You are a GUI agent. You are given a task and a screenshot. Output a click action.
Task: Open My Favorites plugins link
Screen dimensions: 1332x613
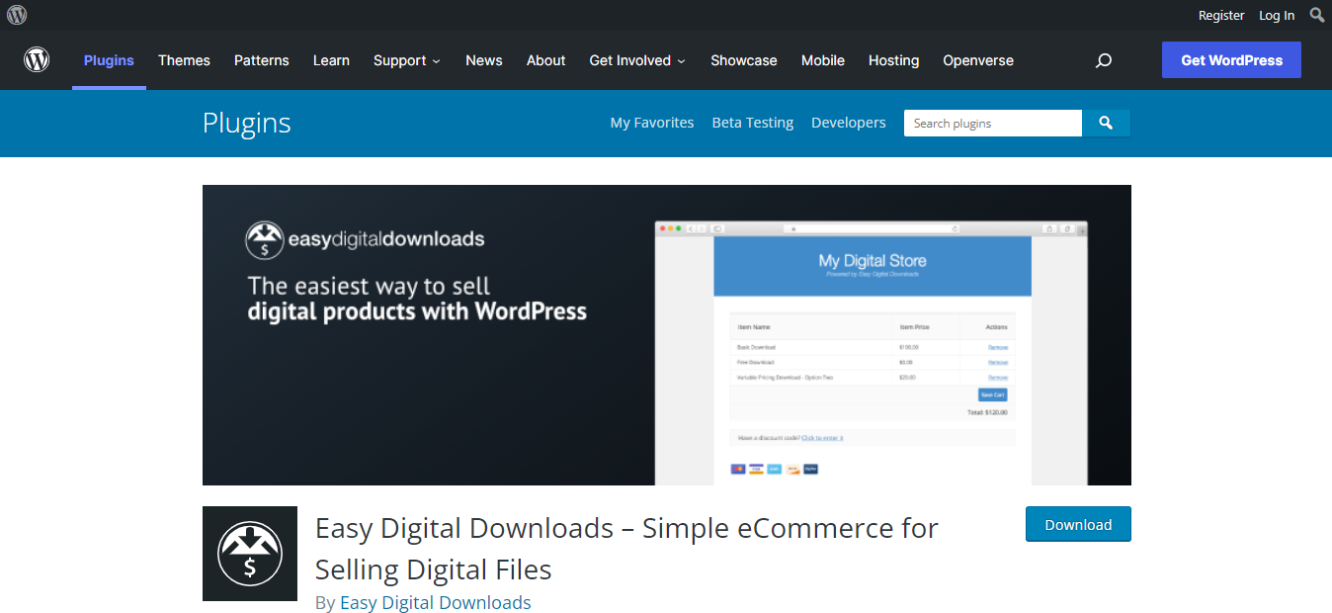(652, 123)
